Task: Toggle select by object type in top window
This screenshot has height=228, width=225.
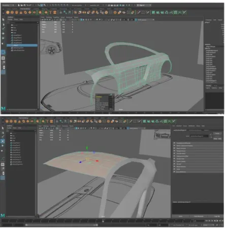Action: (x=42, y=5)
